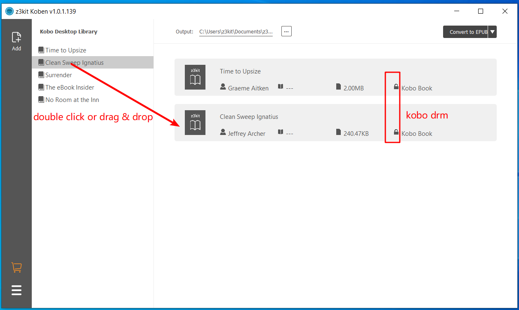Browse output folder with the ellipsis button
This screenshot has height=310, width=519.
(286, 31)
